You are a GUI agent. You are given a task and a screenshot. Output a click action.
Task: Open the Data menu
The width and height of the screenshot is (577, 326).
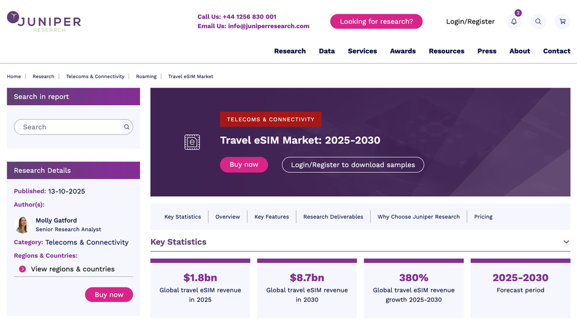(x=327, y=51)
